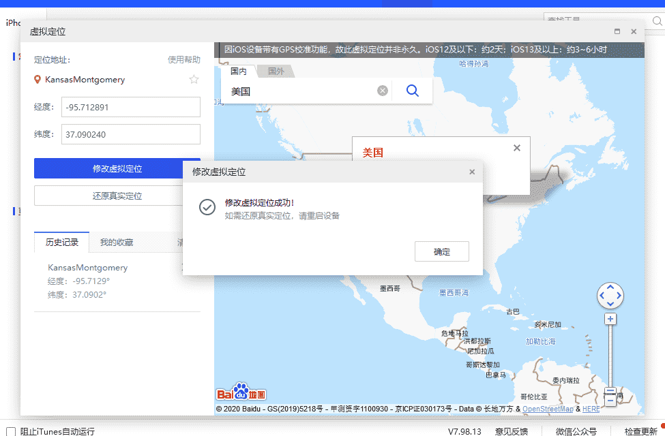Clear the 美国 search text via x icon
The width and height of the screenshot is (665, 436).
coord(382,90)
